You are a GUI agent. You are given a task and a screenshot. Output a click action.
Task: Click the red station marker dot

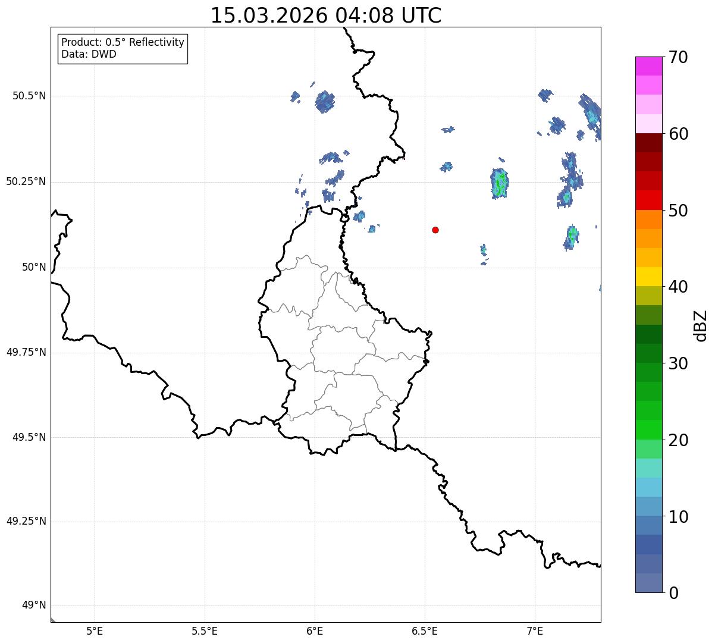click(435, 230)
